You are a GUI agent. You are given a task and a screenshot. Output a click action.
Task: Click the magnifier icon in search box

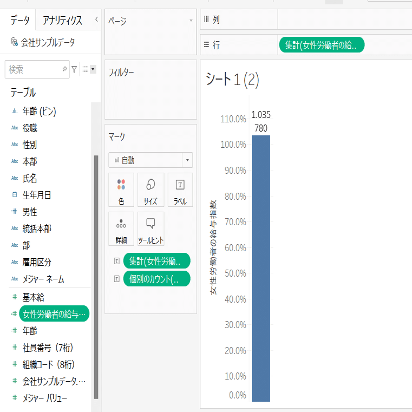click(x=64, y=69)
